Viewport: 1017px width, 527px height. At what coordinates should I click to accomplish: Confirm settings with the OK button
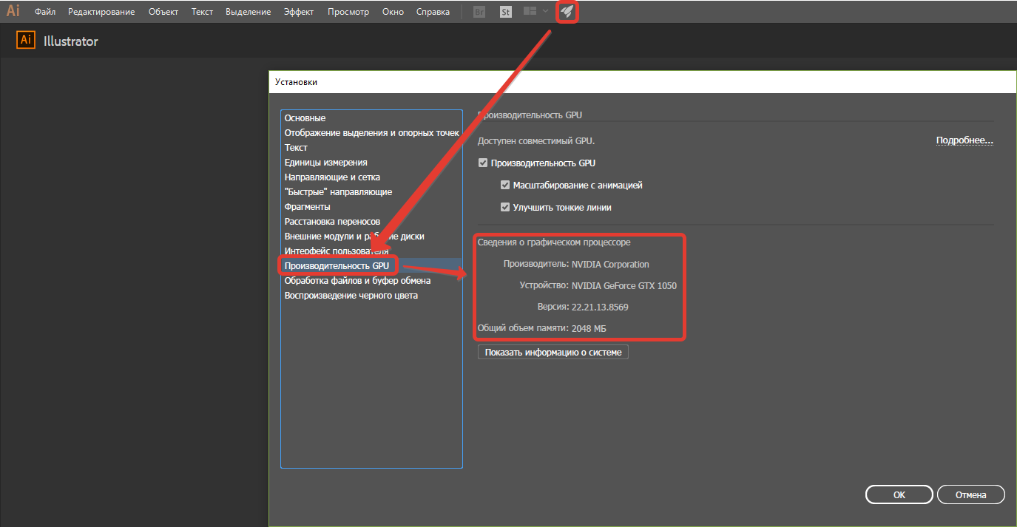tap(899, 494)
